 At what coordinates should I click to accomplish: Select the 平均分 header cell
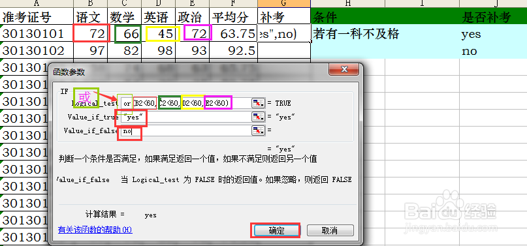pyautogui.click(x=234, y=16)
